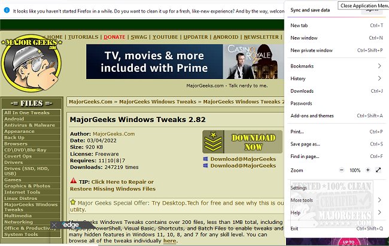The image size is (389, 246).
Task: Open the Drivers category
Action: tap(31, 162)
